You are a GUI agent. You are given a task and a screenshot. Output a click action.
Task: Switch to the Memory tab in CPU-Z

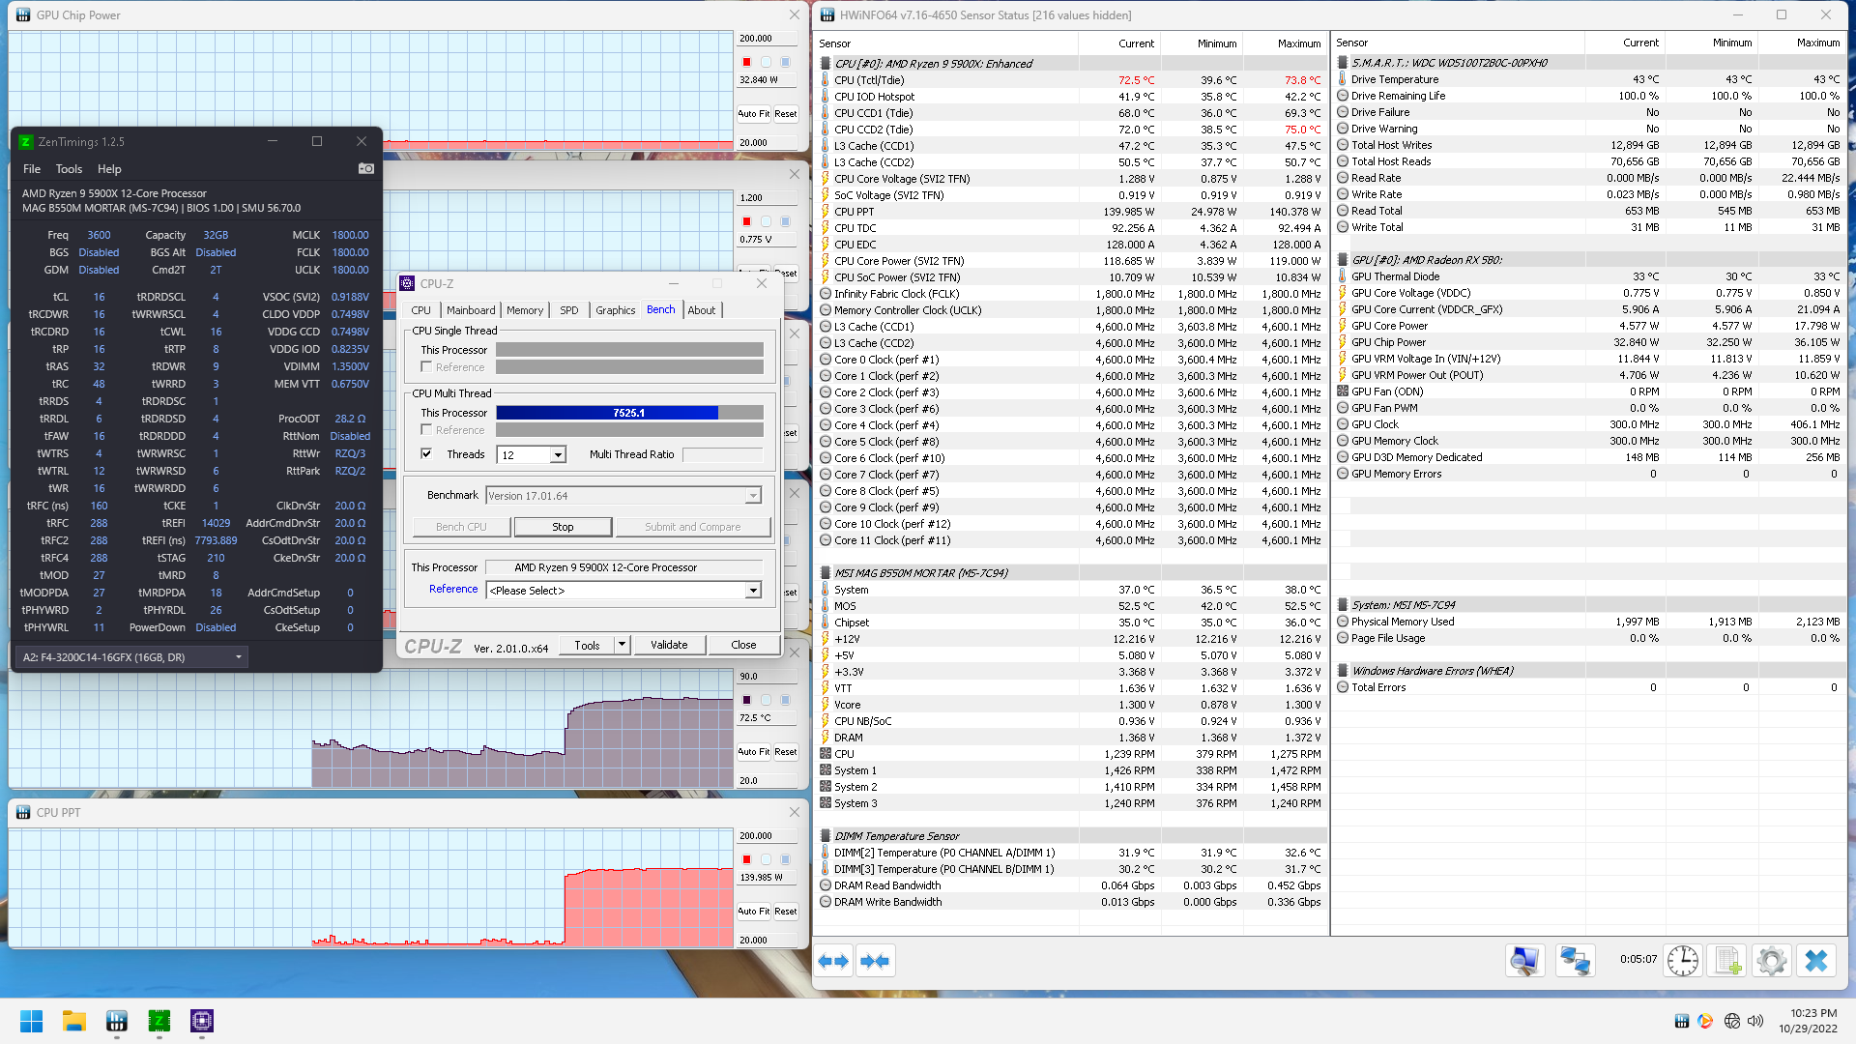[525, 310]
